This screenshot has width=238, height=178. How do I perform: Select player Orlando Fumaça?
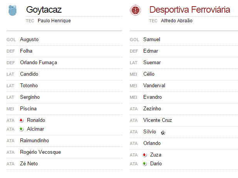pos(39,63)
